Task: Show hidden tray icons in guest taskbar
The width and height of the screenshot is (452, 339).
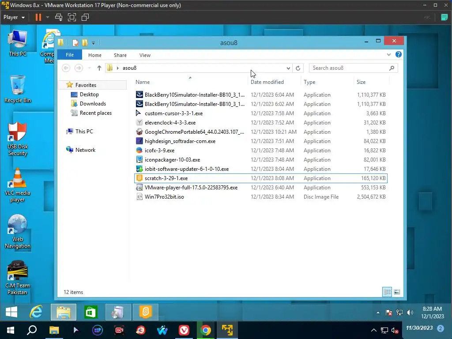Action: pos(378,313)
